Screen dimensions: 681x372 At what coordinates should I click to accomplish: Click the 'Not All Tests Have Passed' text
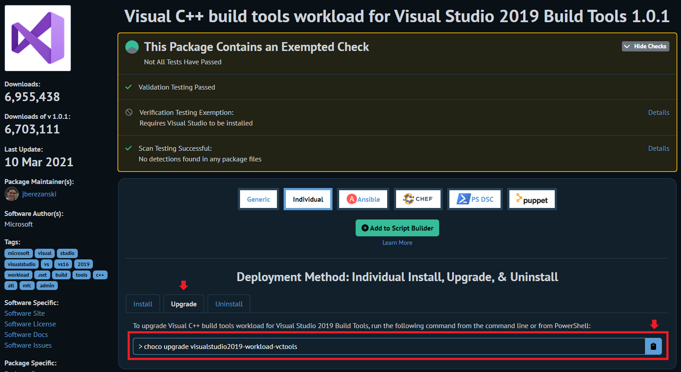(x=183, y=62)
